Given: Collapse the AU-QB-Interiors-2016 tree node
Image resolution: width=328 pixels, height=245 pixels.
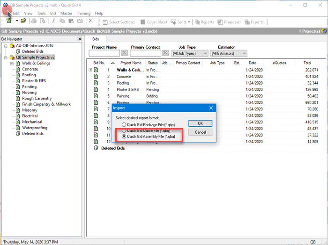Looking at the screenshot, I should [6, 46].
